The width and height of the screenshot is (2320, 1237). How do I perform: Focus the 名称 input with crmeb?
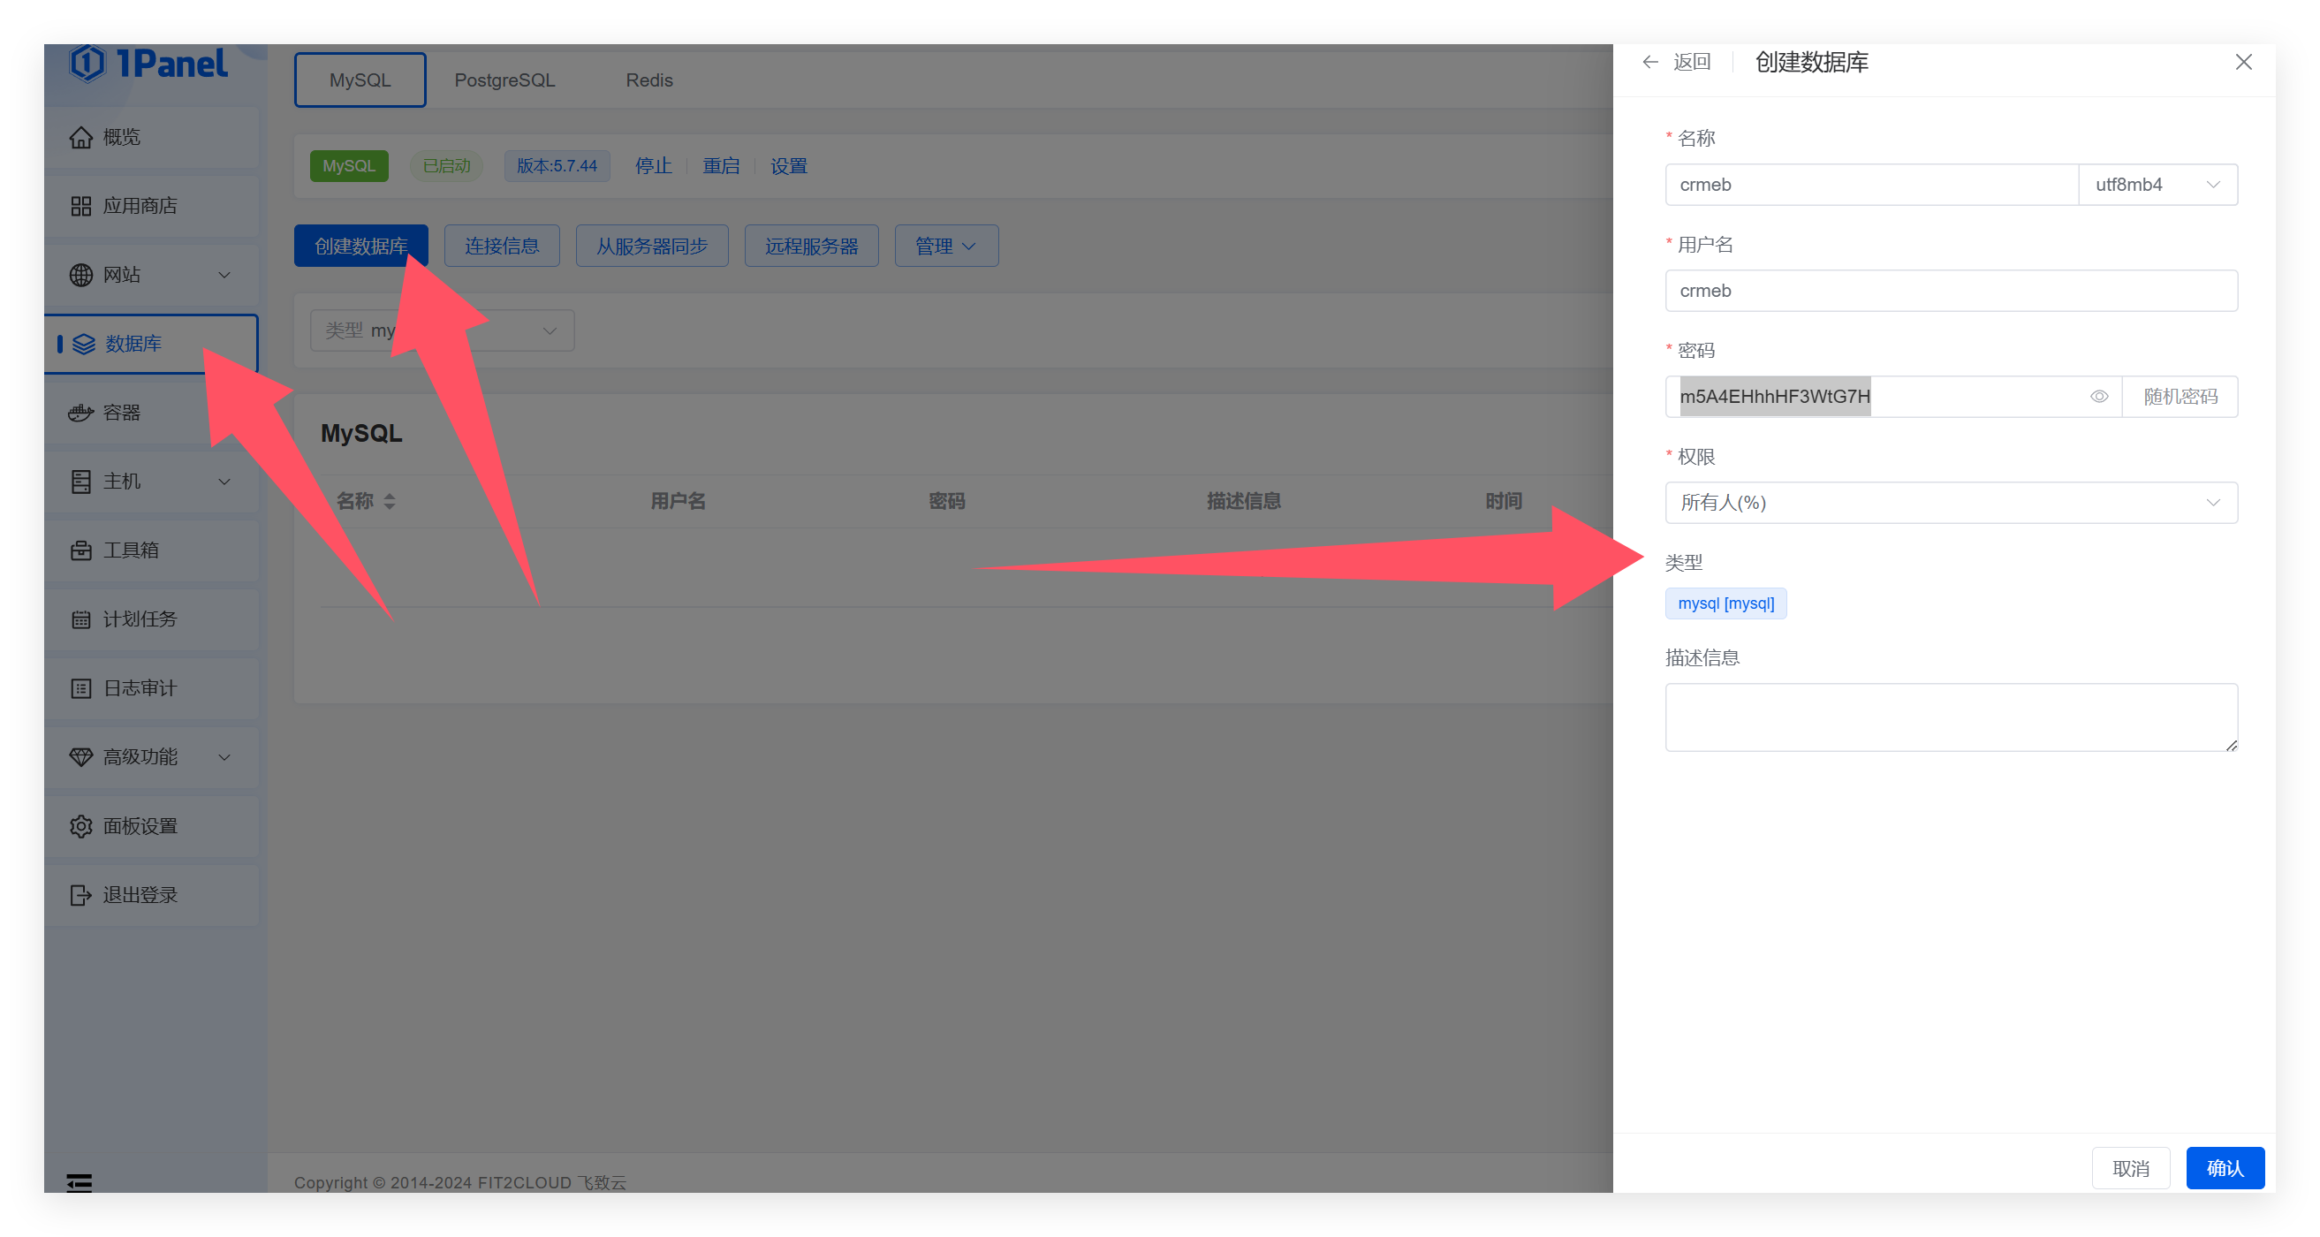click(x=1871, y=185)
